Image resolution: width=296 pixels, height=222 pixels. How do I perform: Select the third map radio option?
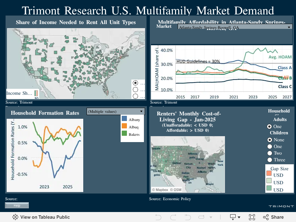click(135, 96)
